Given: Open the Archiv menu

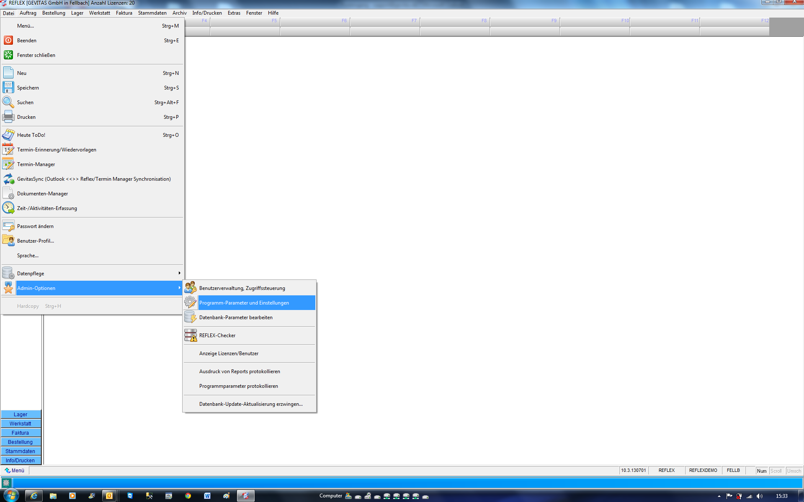Looking at the screenshot, I should point(180,13).
